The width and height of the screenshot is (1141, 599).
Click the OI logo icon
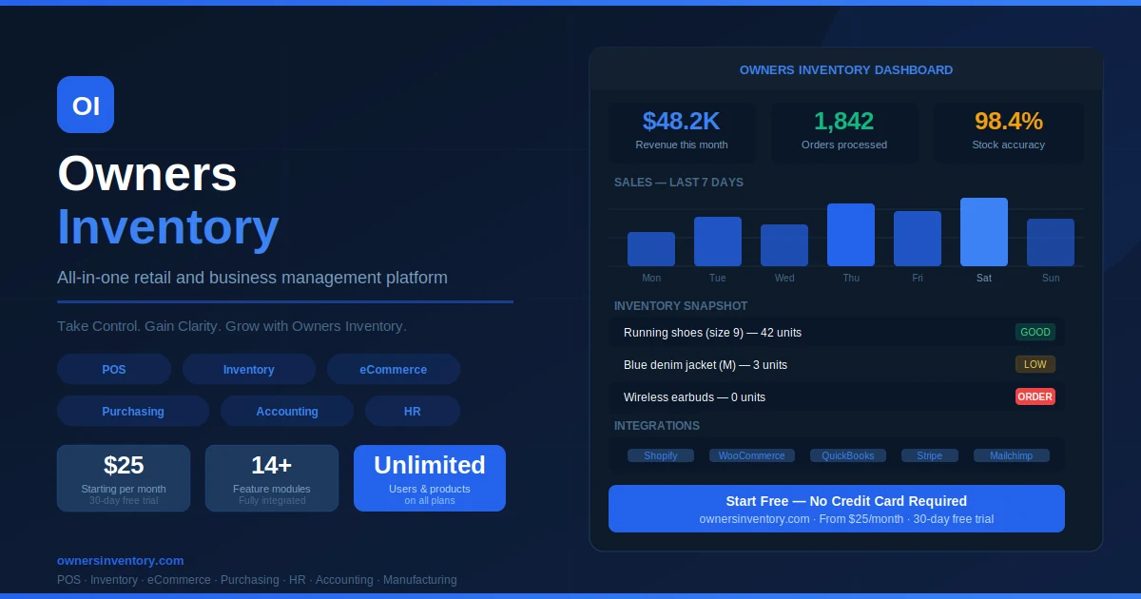[x=86, y=105]
